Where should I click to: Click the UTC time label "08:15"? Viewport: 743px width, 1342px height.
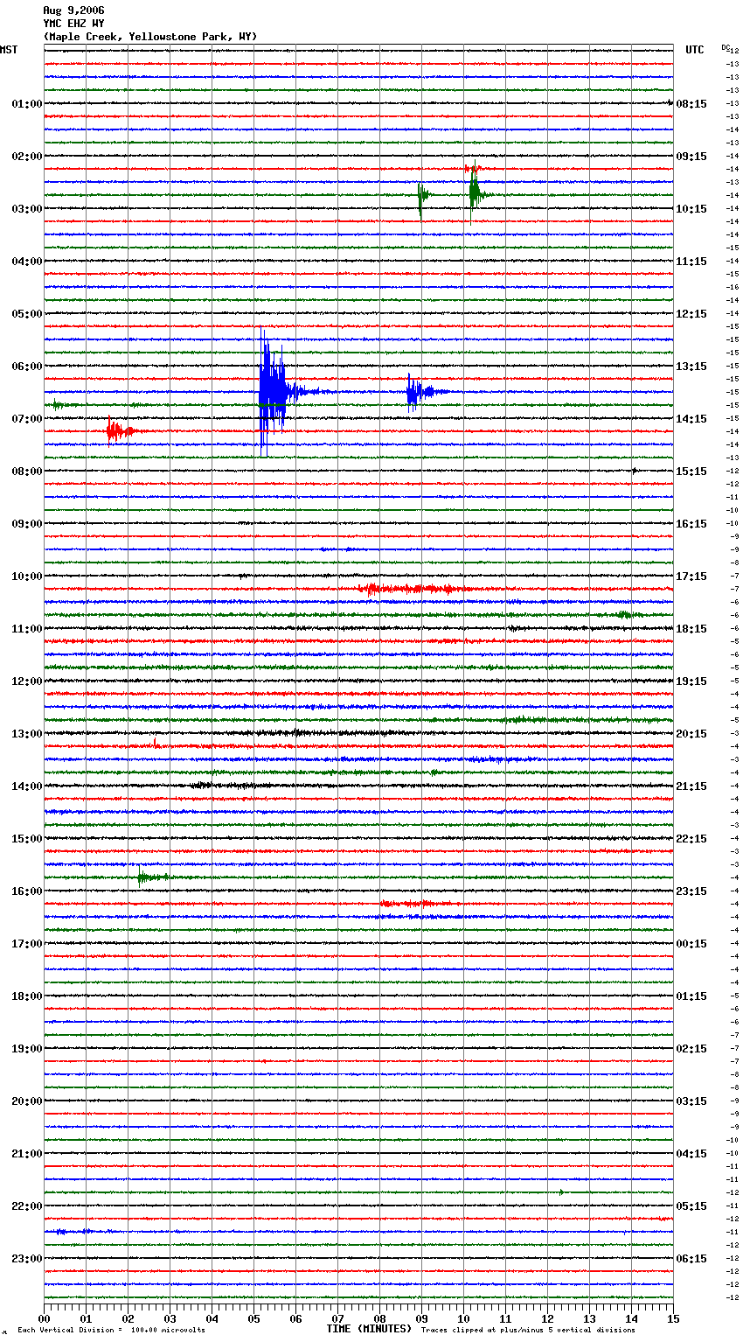(x=691, y=104)
